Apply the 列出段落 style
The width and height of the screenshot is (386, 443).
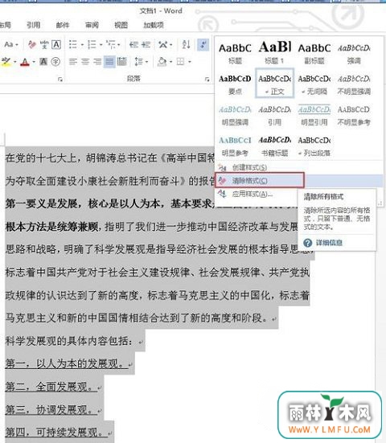314,146
